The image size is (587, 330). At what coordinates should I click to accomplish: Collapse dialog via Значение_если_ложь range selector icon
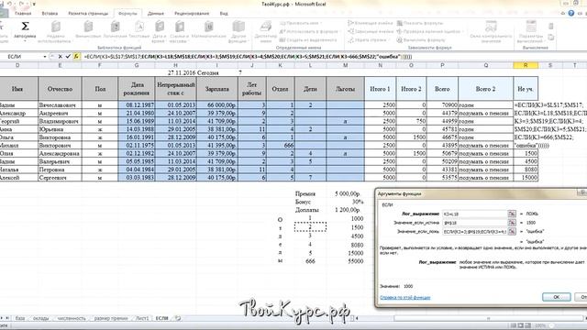pyautogui.click(x=512, y=232)
